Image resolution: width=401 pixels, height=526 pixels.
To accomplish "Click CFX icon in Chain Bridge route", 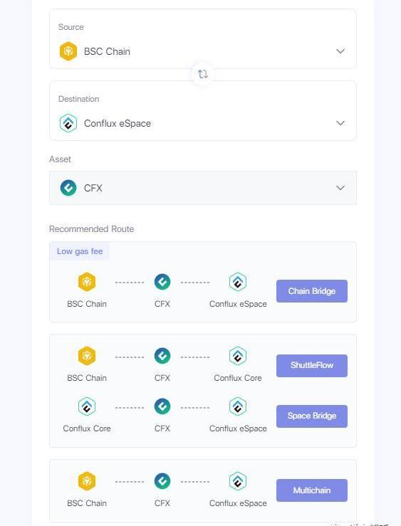I will pyautogui.click(x=162, y=282).
